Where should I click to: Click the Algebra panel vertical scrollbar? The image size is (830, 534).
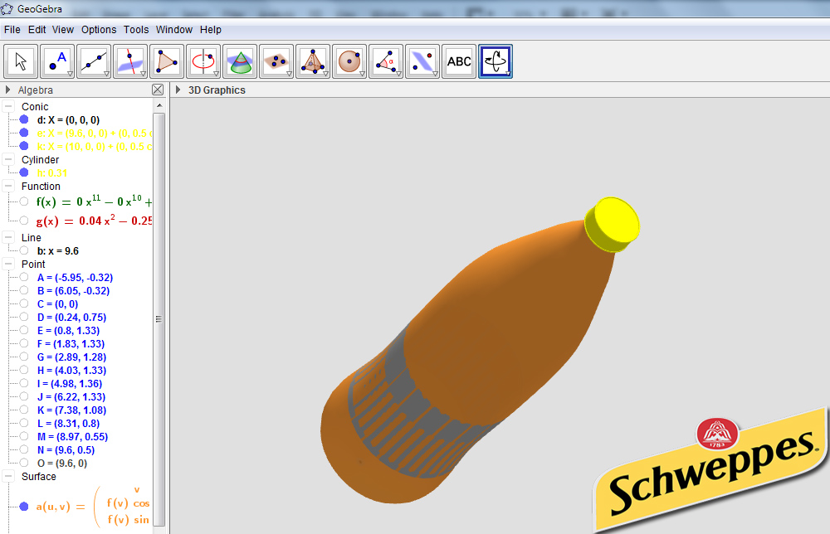click(x=159, y=318)
